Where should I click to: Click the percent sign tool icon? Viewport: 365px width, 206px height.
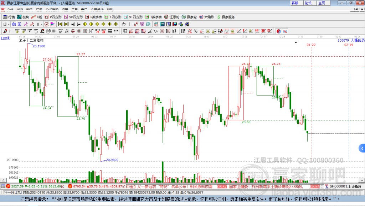(x=196, y=31)
